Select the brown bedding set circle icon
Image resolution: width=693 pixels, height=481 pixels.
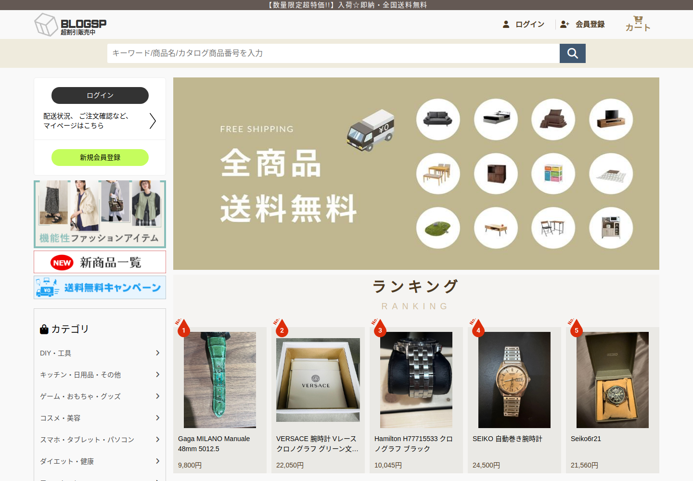pyautogui.click(x=553, y=119)
